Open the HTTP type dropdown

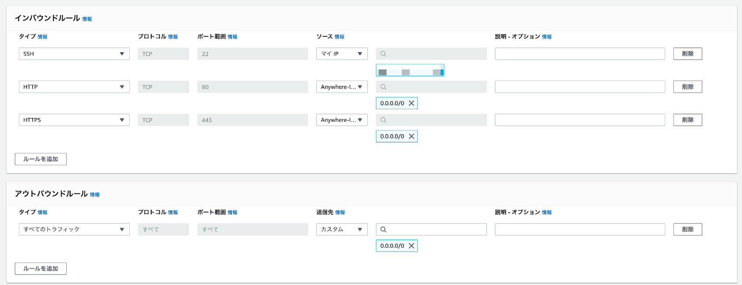pos(74,87)
